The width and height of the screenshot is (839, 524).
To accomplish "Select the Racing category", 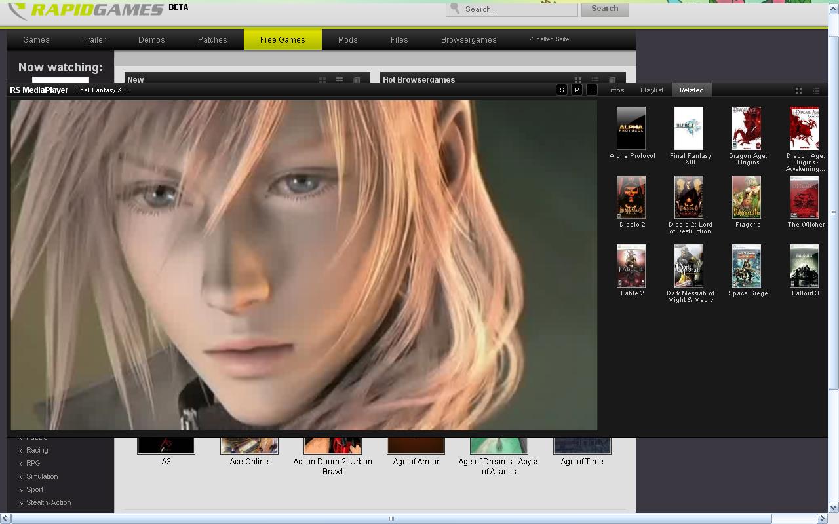I will click(37, 450).
